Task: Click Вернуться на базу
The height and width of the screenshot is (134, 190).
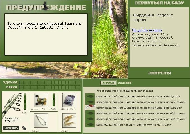Action: point(159,3)
